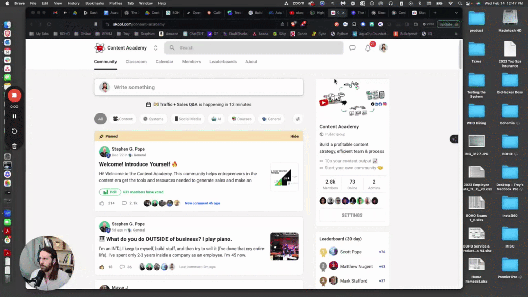528x297 pixels.
Task: Open a new browser tab with plus
Action: click(x=435, y=13)
